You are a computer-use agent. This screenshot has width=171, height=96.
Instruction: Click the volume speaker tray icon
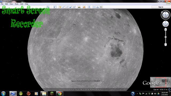coord(155,94)
